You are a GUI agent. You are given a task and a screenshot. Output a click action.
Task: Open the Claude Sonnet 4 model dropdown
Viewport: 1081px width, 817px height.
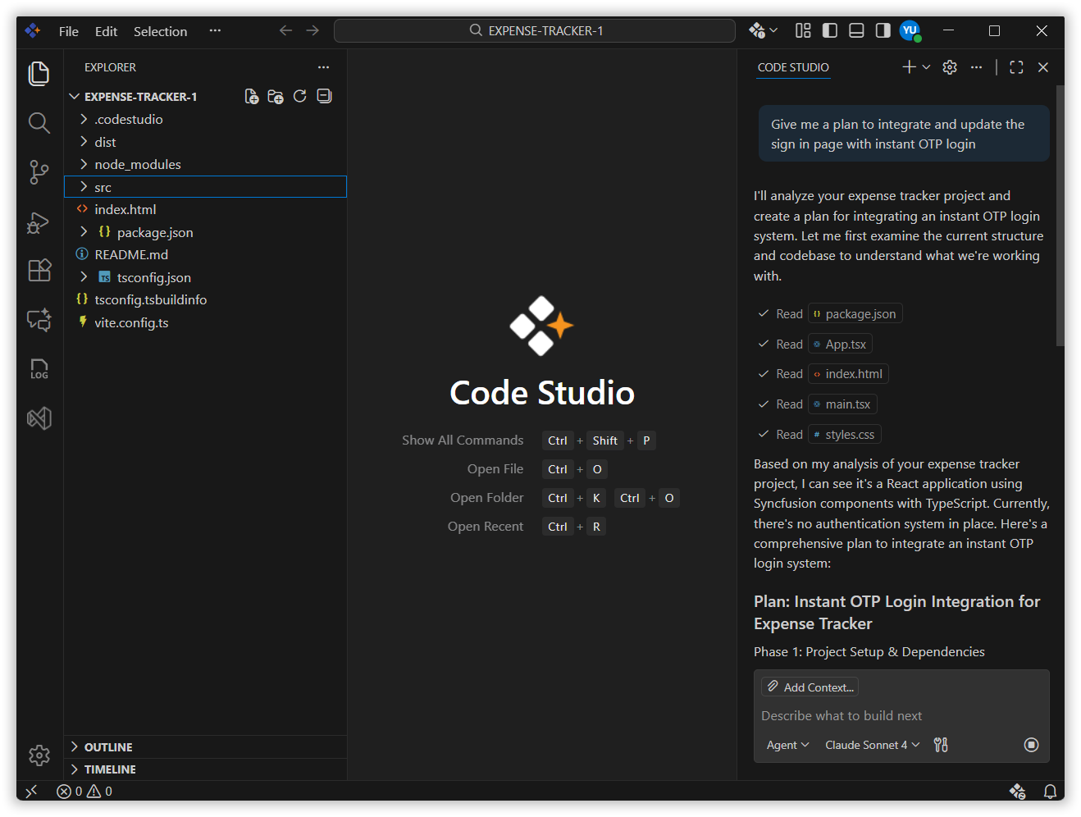click(x=872, y=745)
